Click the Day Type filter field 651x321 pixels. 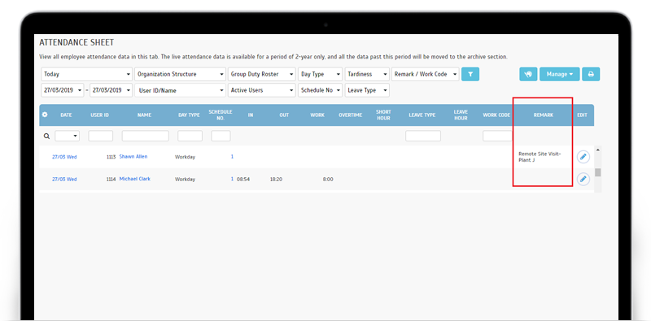click(190, 136)
